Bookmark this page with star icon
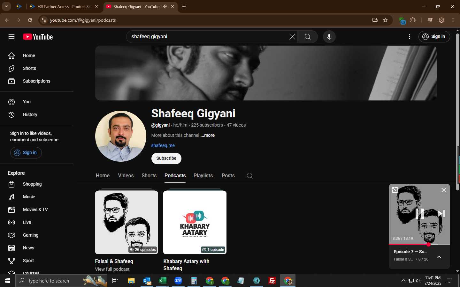The image size is (460, 287). click(385, 20)
